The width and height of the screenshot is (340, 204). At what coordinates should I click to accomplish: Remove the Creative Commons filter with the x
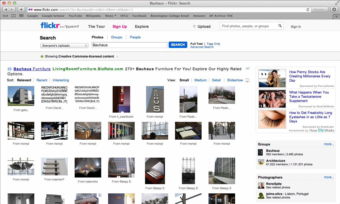pyautogui.click(x=117, y=56)
